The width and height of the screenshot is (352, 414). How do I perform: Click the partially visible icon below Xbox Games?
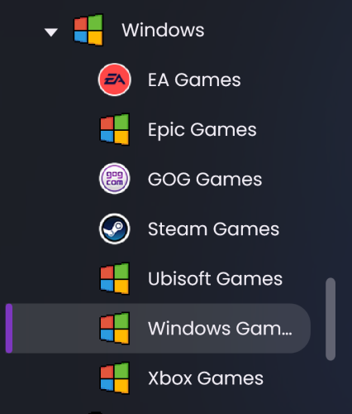click(x=97, y=412)
